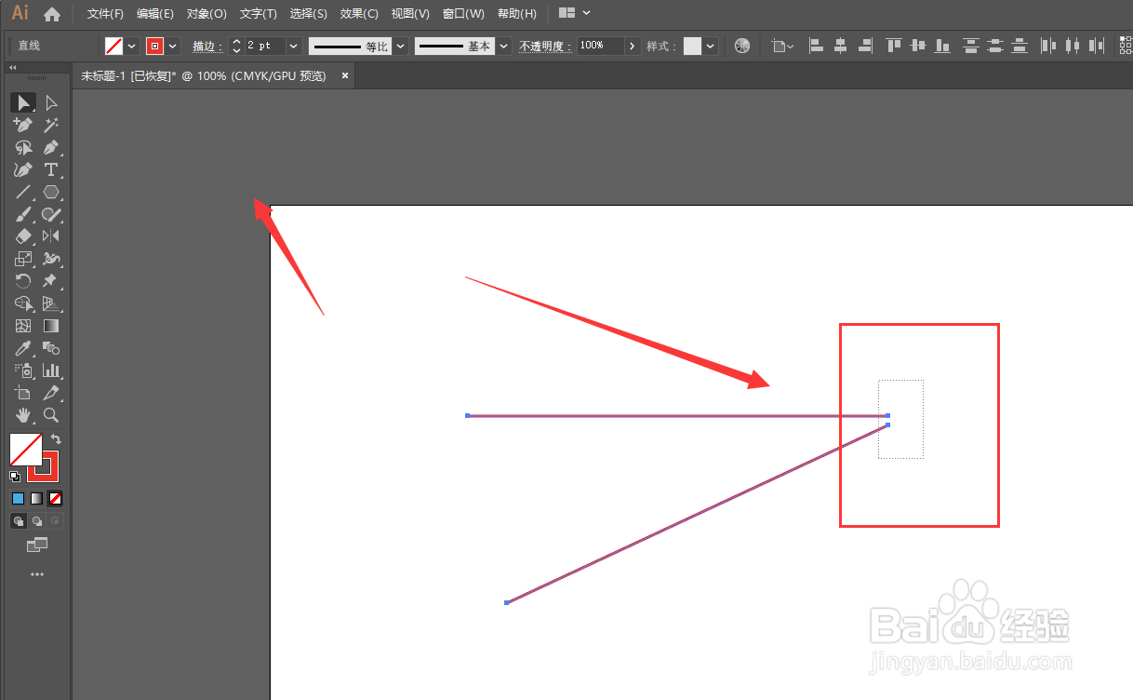Viewport: 1133px width, 700px height.
Task: Open the 等比 width profile dropdown
Action: click(400, 46)
